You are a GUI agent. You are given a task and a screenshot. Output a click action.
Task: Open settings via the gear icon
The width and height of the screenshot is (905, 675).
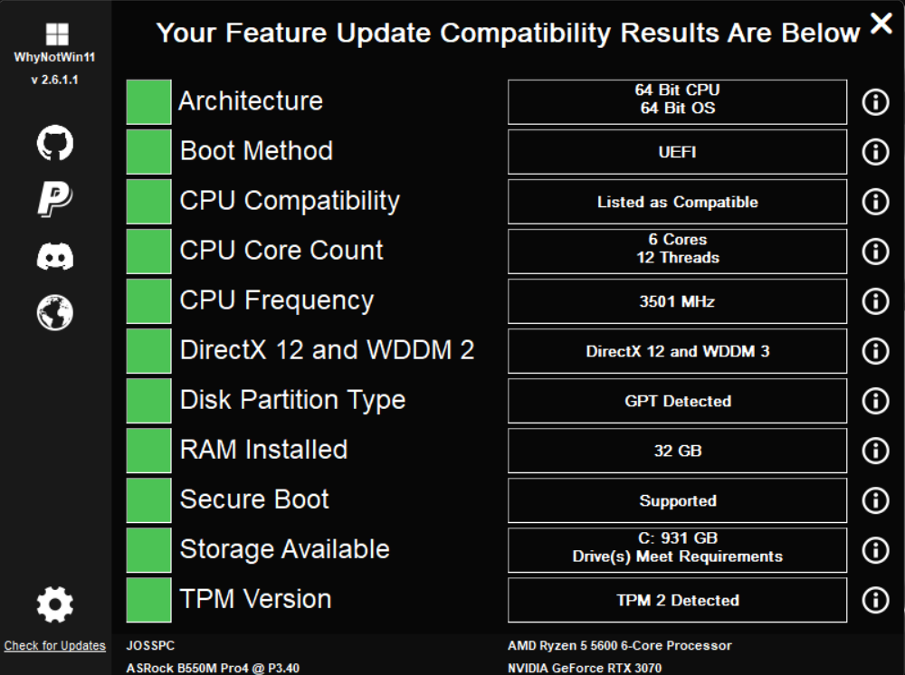pyautogui.click(x=55, y=604)
